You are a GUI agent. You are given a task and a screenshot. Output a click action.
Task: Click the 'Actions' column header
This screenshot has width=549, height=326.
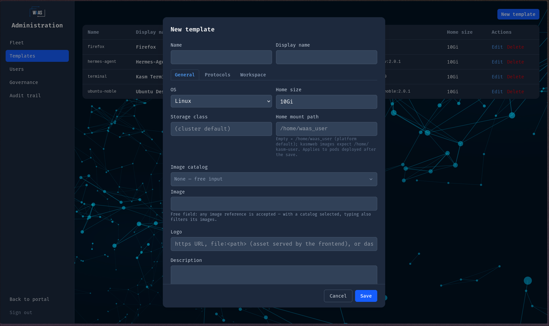[501, 32]
